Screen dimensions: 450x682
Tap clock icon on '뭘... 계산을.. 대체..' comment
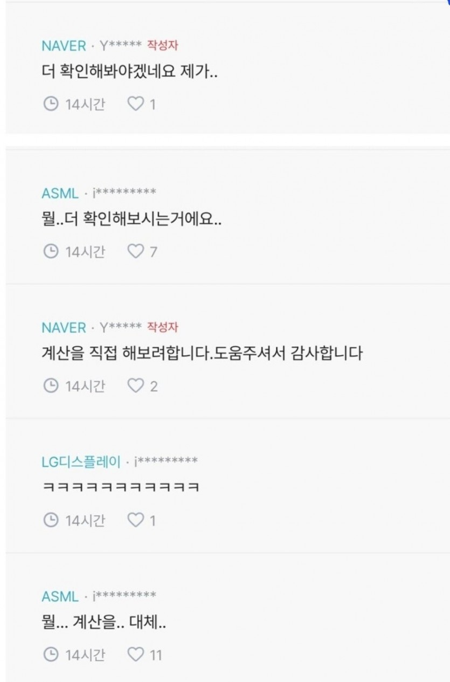[x=50, y=655]
